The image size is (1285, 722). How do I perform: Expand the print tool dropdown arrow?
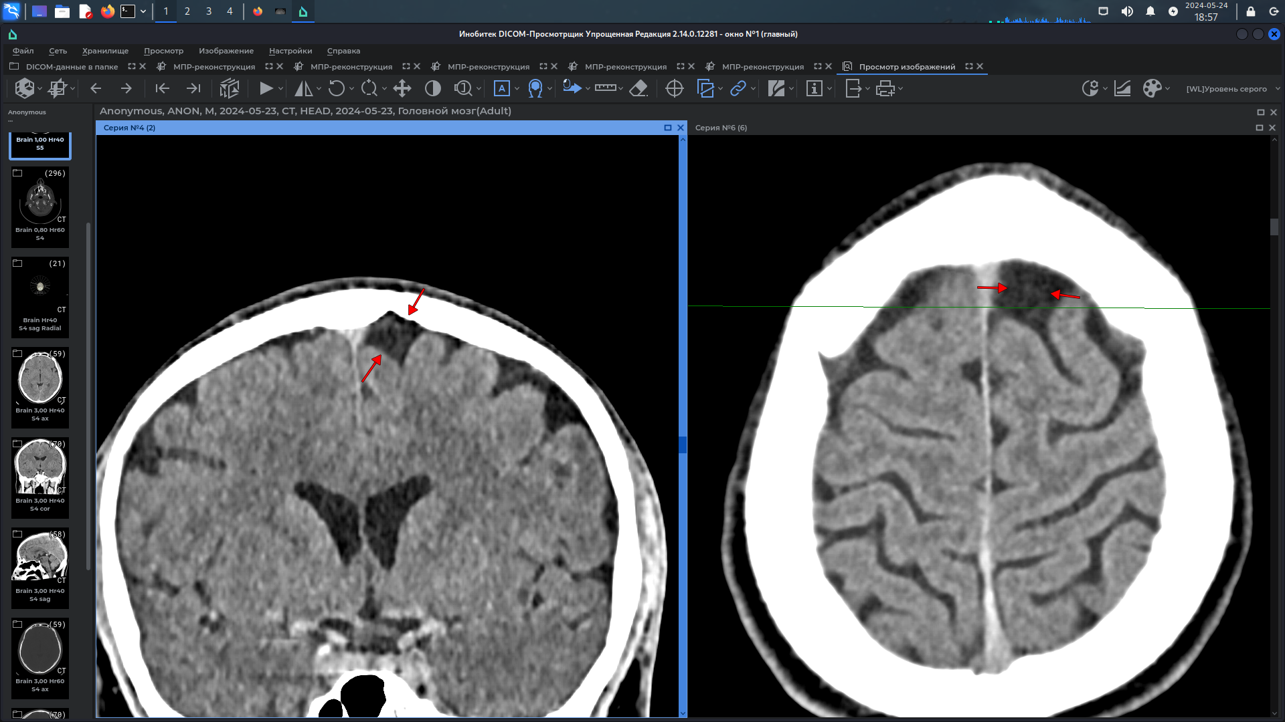(901, 89)
